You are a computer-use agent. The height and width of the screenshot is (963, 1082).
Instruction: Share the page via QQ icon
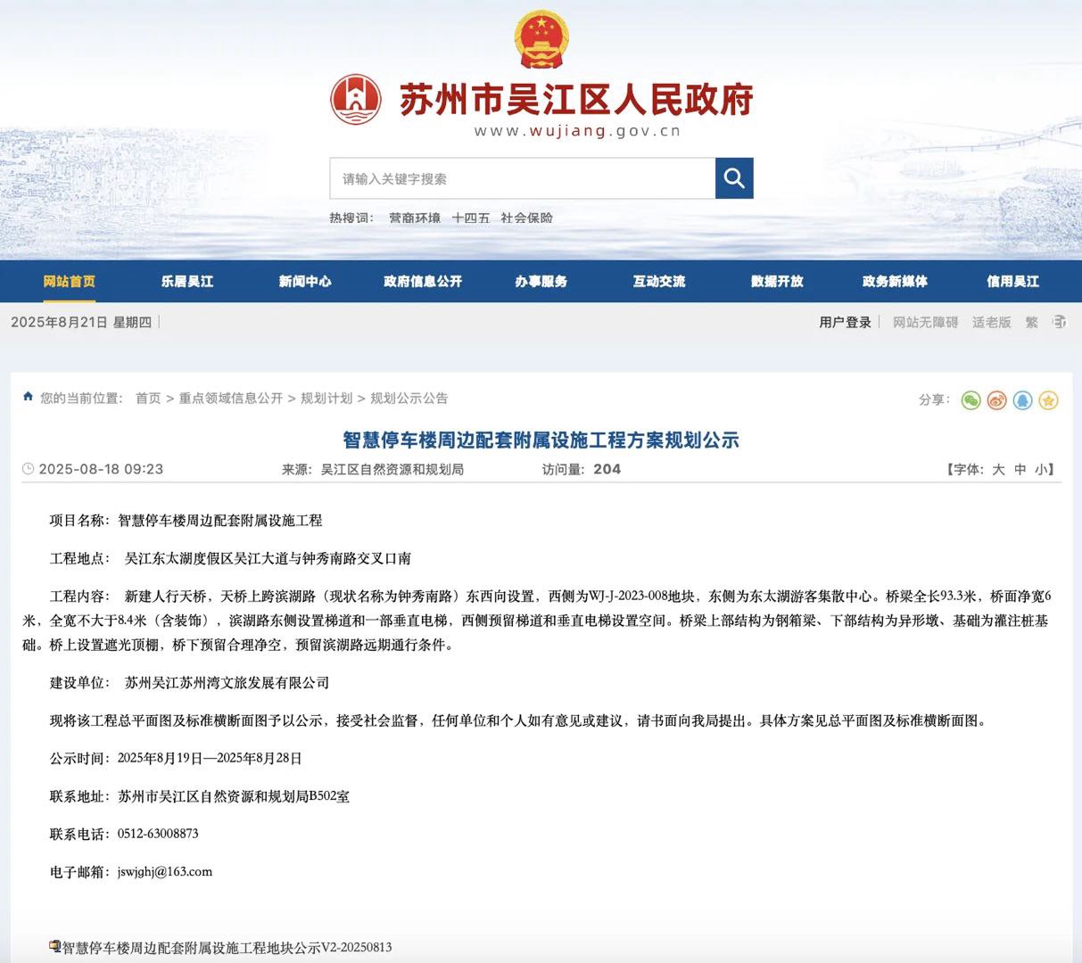(1022, 400)
